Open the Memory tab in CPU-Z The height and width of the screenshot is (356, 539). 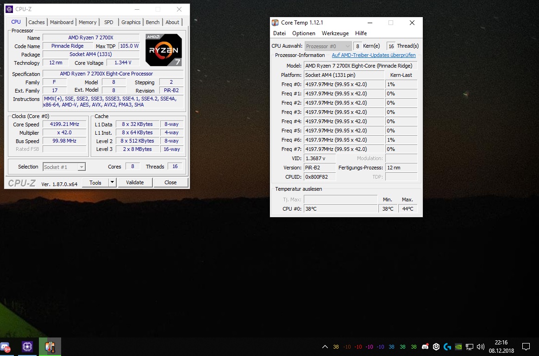(x=88, y=22)
